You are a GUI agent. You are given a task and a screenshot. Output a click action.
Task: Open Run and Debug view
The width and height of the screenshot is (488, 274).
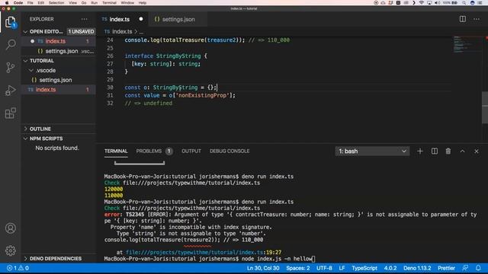pyautogui.click(x=10, y=91)
